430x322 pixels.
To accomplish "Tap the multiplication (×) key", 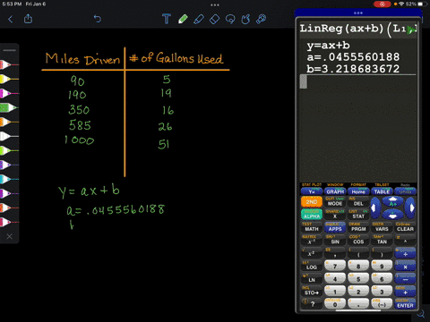I will coord(405,267).
